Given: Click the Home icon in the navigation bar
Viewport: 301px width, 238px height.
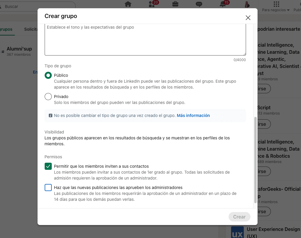Looking at the screenshot, I should pos(128,4).
